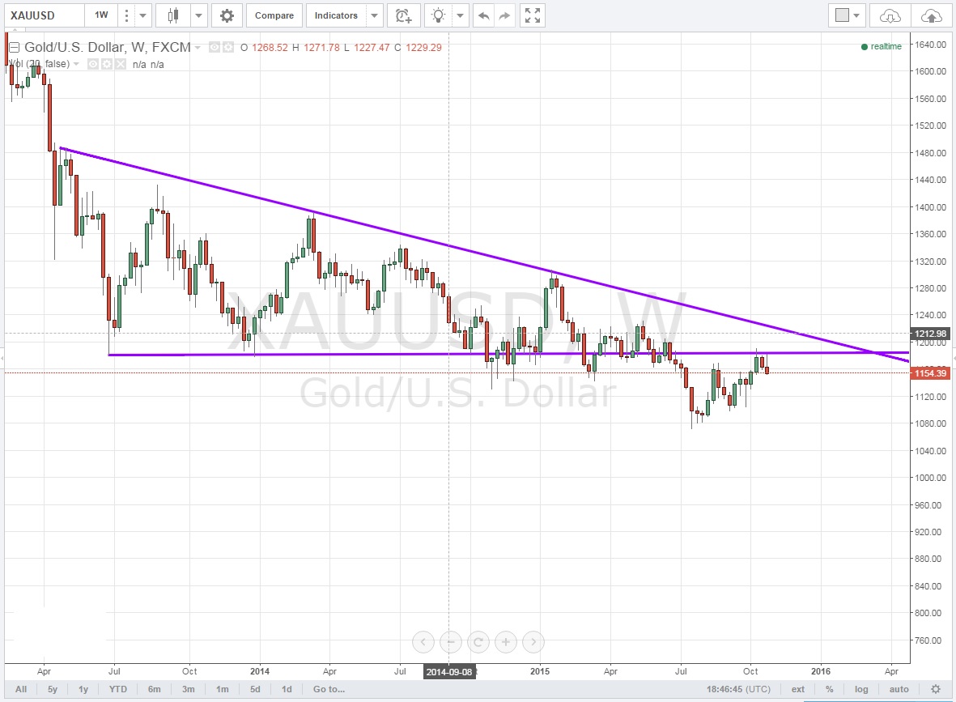Select the 6m time range
956x702 pixels.
point(154,689)
